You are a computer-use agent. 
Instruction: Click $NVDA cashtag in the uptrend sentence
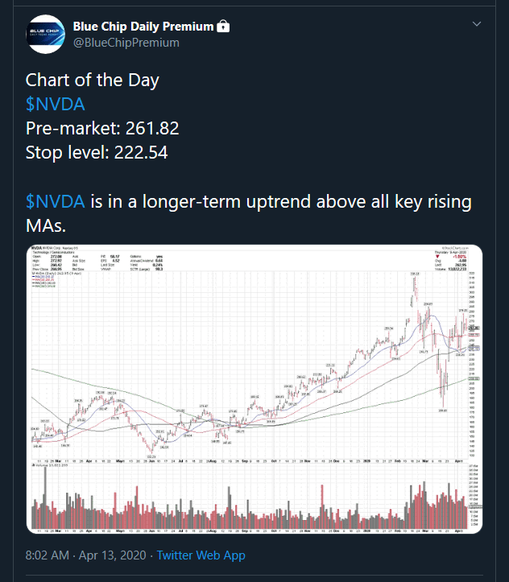[56, 201]
